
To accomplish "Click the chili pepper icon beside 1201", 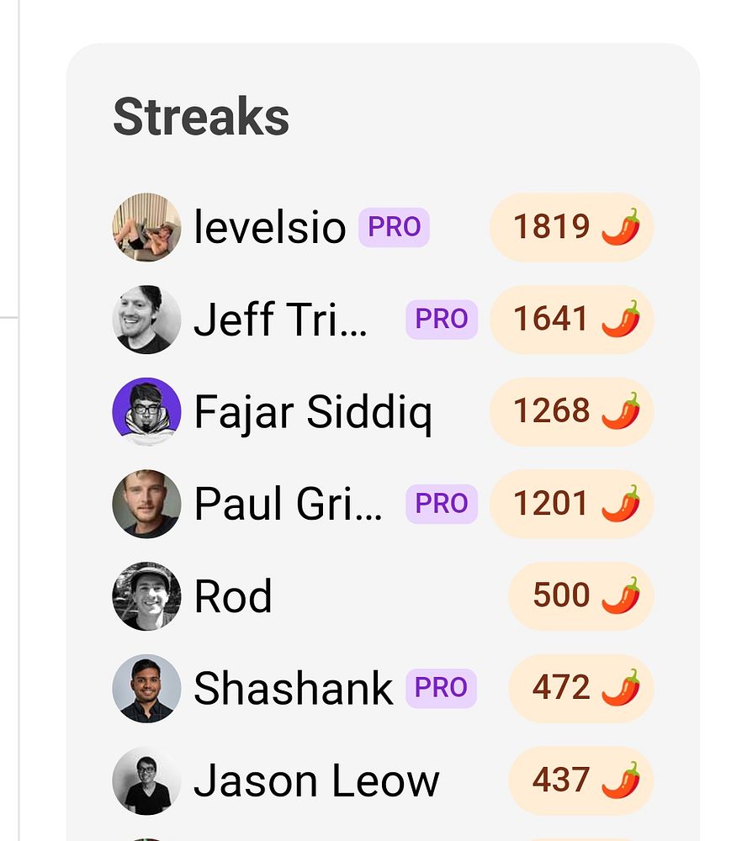I will pyautogui.click(x=621, y=503).
